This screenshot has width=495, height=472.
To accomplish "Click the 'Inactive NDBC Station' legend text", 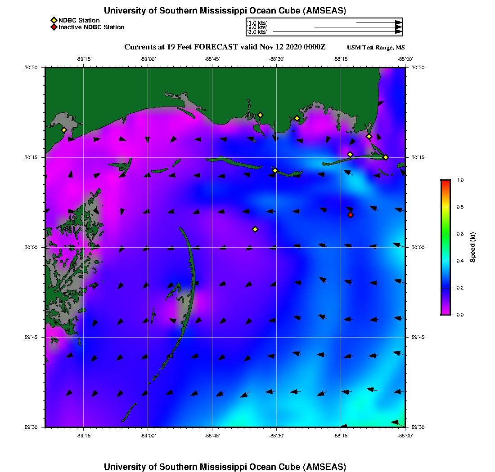I will click(91, 27).
